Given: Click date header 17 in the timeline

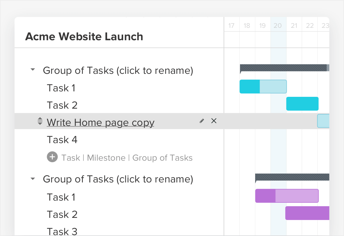Looking at the screenshot, I should (x=231, y=26).
